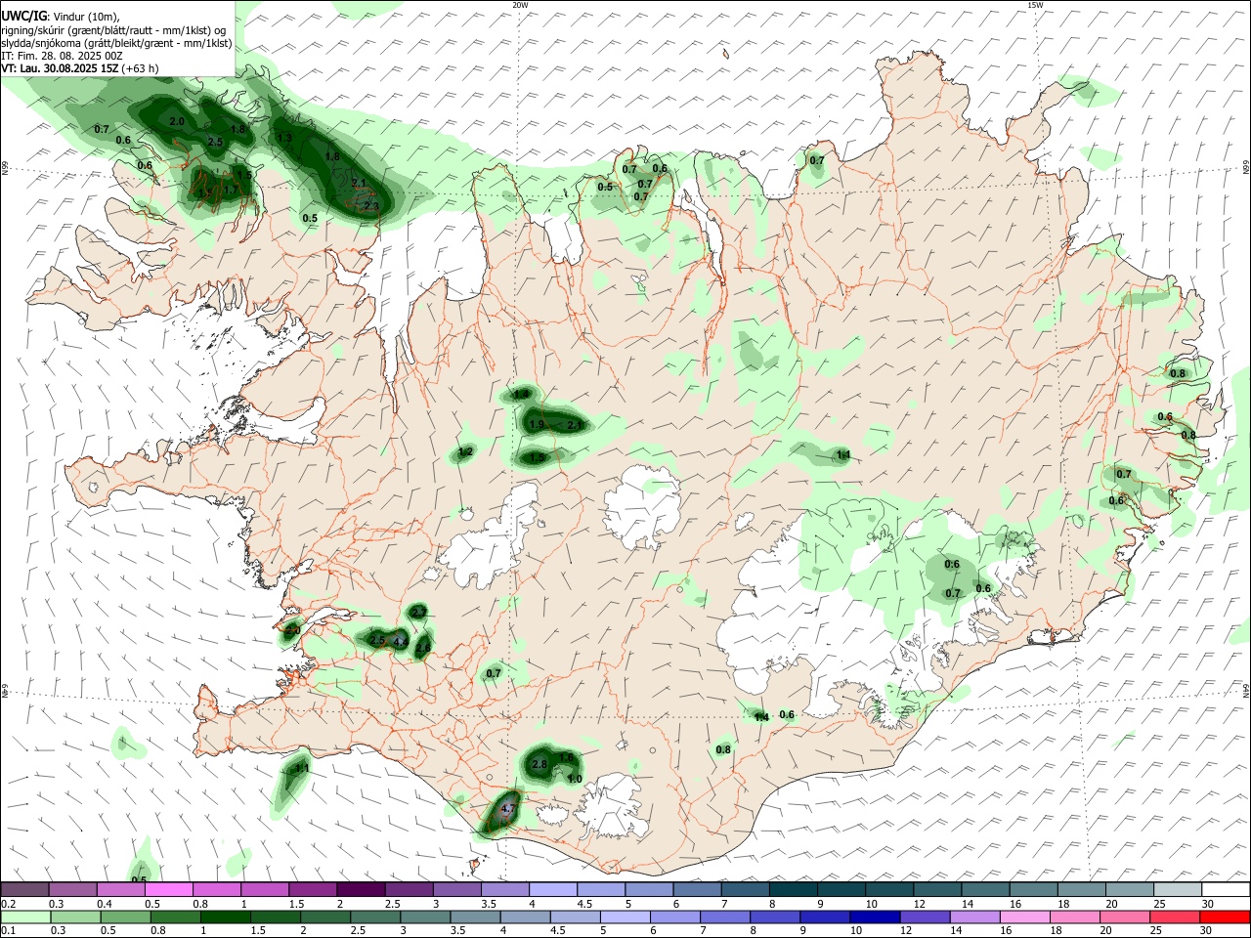
Task: Click the 4.4 precipitation value in the southwest
Action: pyautogui.click(x=399, y=642)
